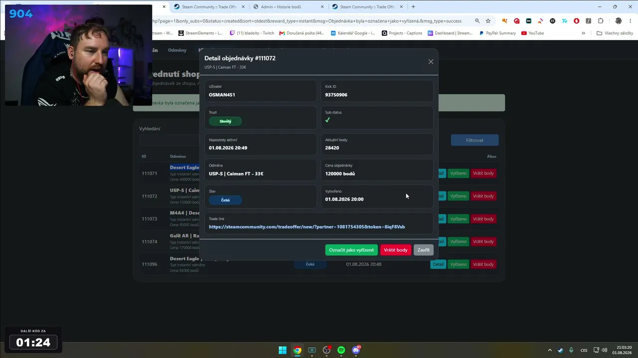Image resolution: width=638 pixels, height=358 pixels.
Task: Open 'YouTube' bookmark
Action: pyautogui.click(x=532, y=33)
